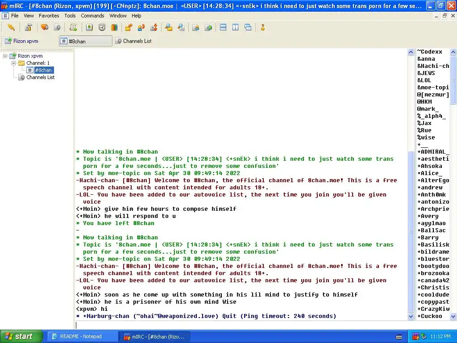Click the nick list scrollbar thumb
This screenshot has width=457, height=343.
tap(453, 79)
